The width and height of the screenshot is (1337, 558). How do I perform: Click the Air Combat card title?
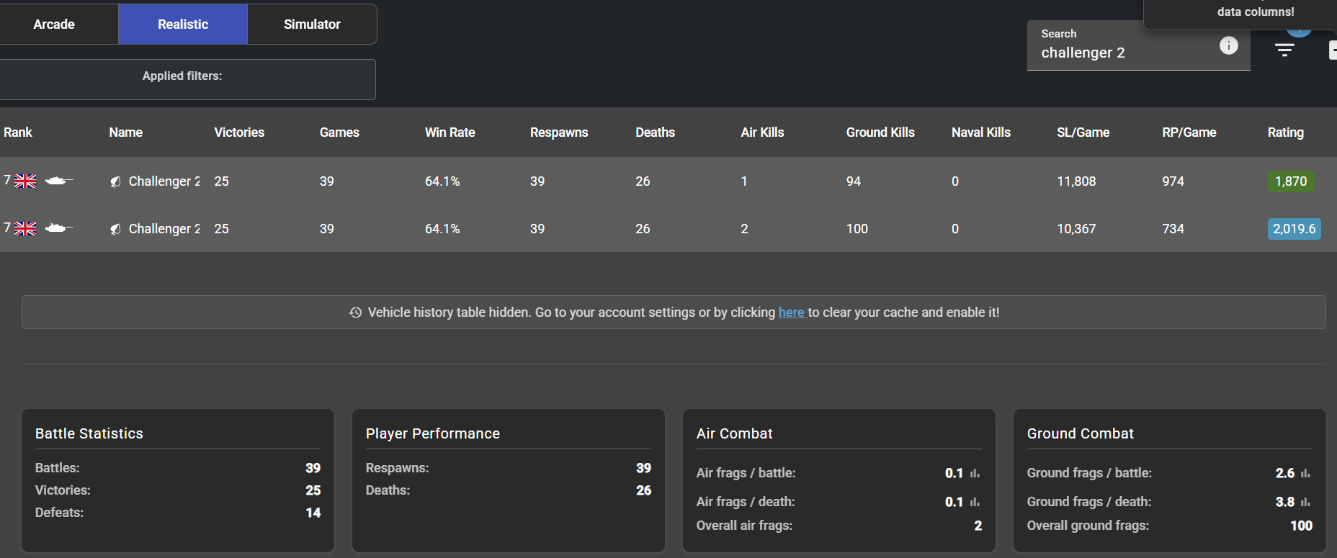pos(735,433)
